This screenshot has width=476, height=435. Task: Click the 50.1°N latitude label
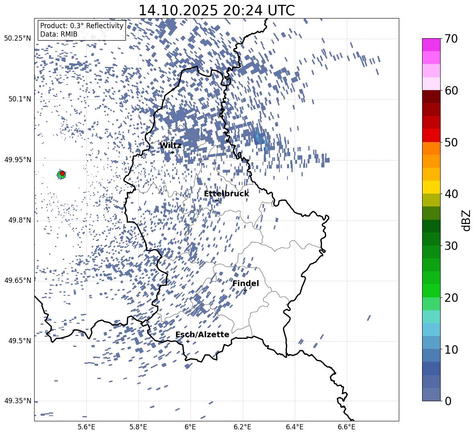(19, 99)
